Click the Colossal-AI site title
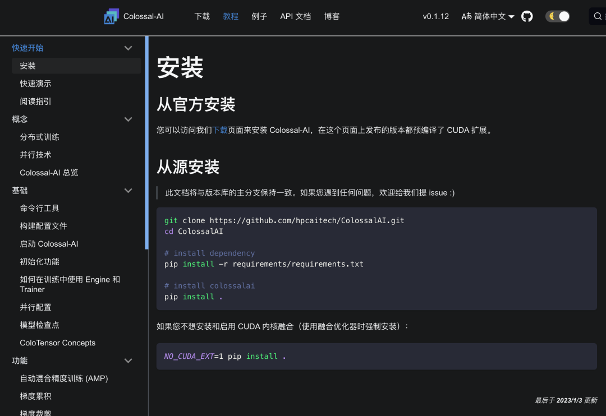The height and width of the screenshot is (416, 606). pos(144,16)
